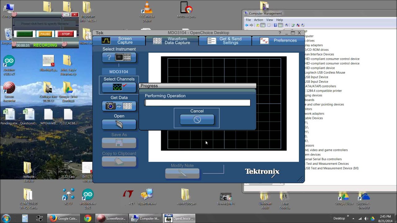Viewport: 397px width, 223px height.
Task: Click Up one level icon in Computer Management
Action: click(258, 25)
